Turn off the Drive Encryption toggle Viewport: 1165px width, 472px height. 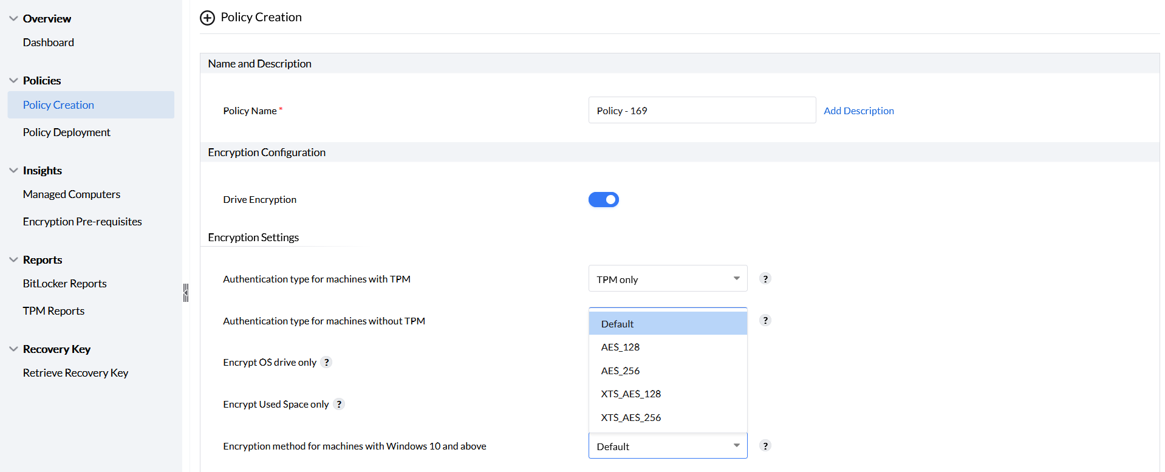tap(603, 200)
